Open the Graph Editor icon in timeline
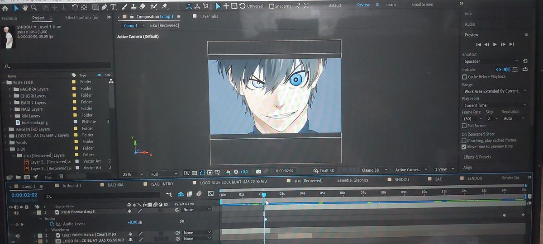Image resolution: width=543 pixels, height=244 pixels. pos(210,194)
